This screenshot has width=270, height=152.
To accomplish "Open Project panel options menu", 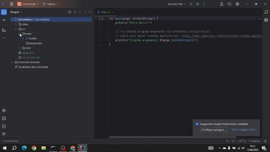I will pos(85,12).
